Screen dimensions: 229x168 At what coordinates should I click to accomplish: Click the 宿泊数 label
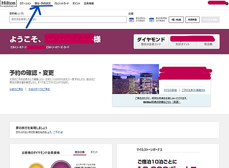pyautogui.click(x=208, y=44)
